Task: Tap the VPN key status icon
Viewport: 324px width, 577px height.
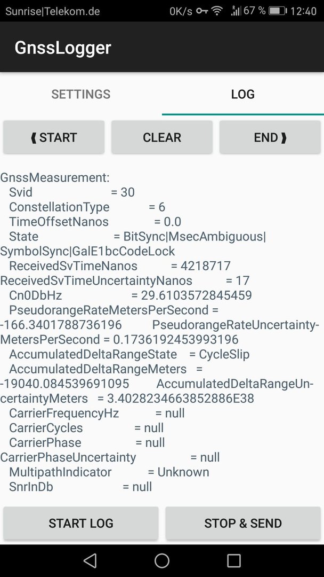Action: point(202,11)
